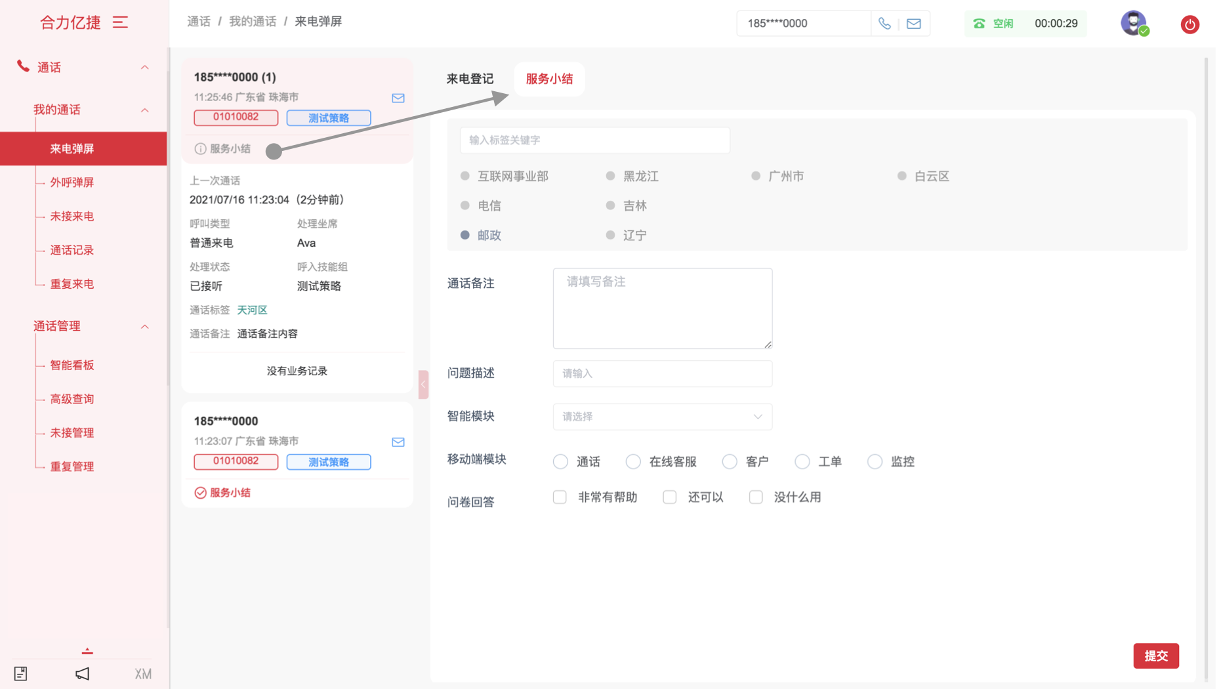Click the 问题描述 input field
Screen dimensions: 1219x689
[x=662, y=373]
